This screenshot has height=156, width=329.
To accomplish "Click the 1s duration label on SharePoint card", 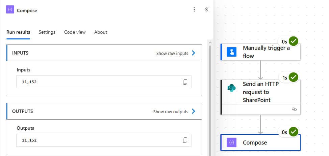I will tap(285, 78).
